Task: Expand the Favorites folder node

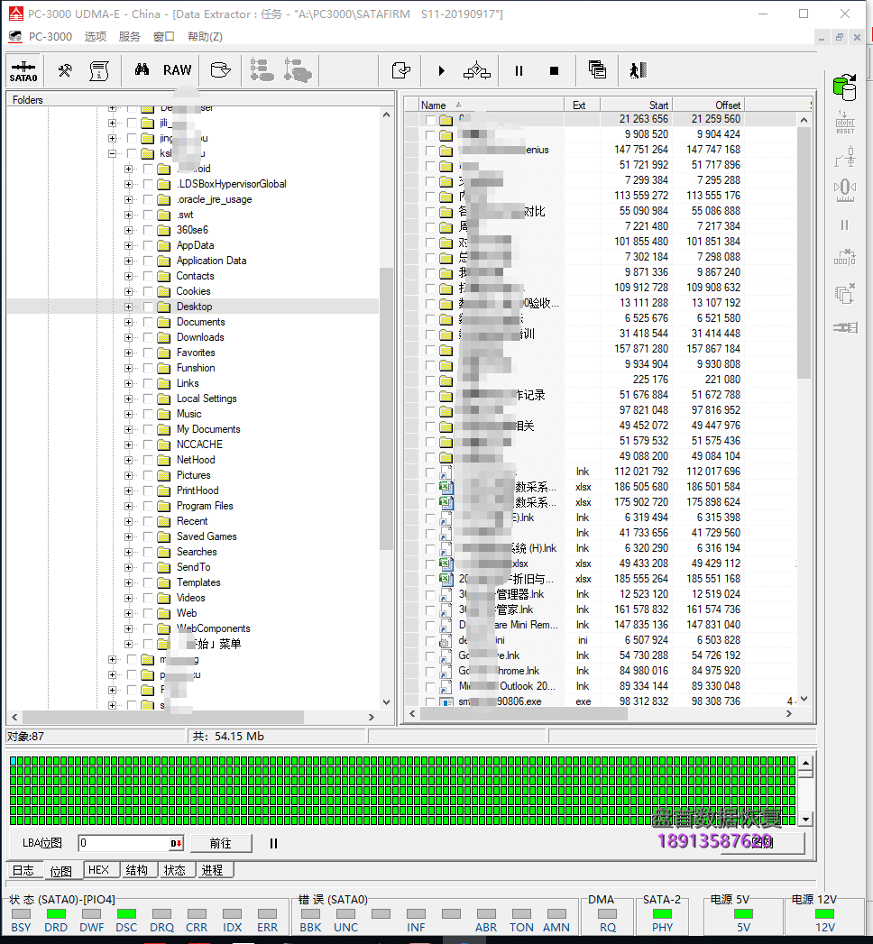Action: tap(128, 353)
